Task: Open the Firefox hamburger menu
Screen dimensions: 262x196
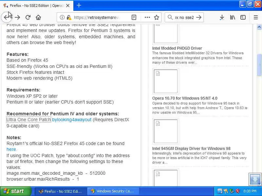Action: pos(256,17)
